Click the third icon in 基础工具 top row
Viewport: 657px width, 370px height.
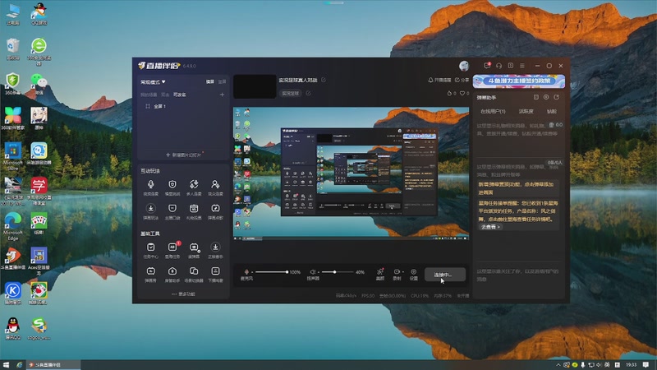[194, 247]
